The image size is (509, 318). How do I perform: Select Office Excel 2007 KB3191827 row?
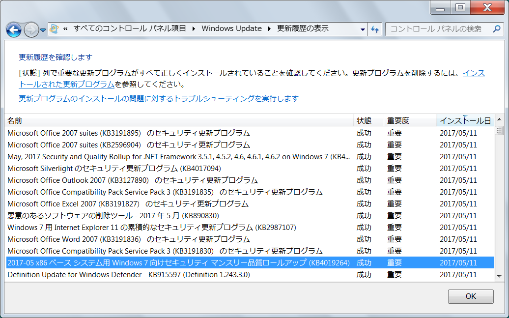250,204
